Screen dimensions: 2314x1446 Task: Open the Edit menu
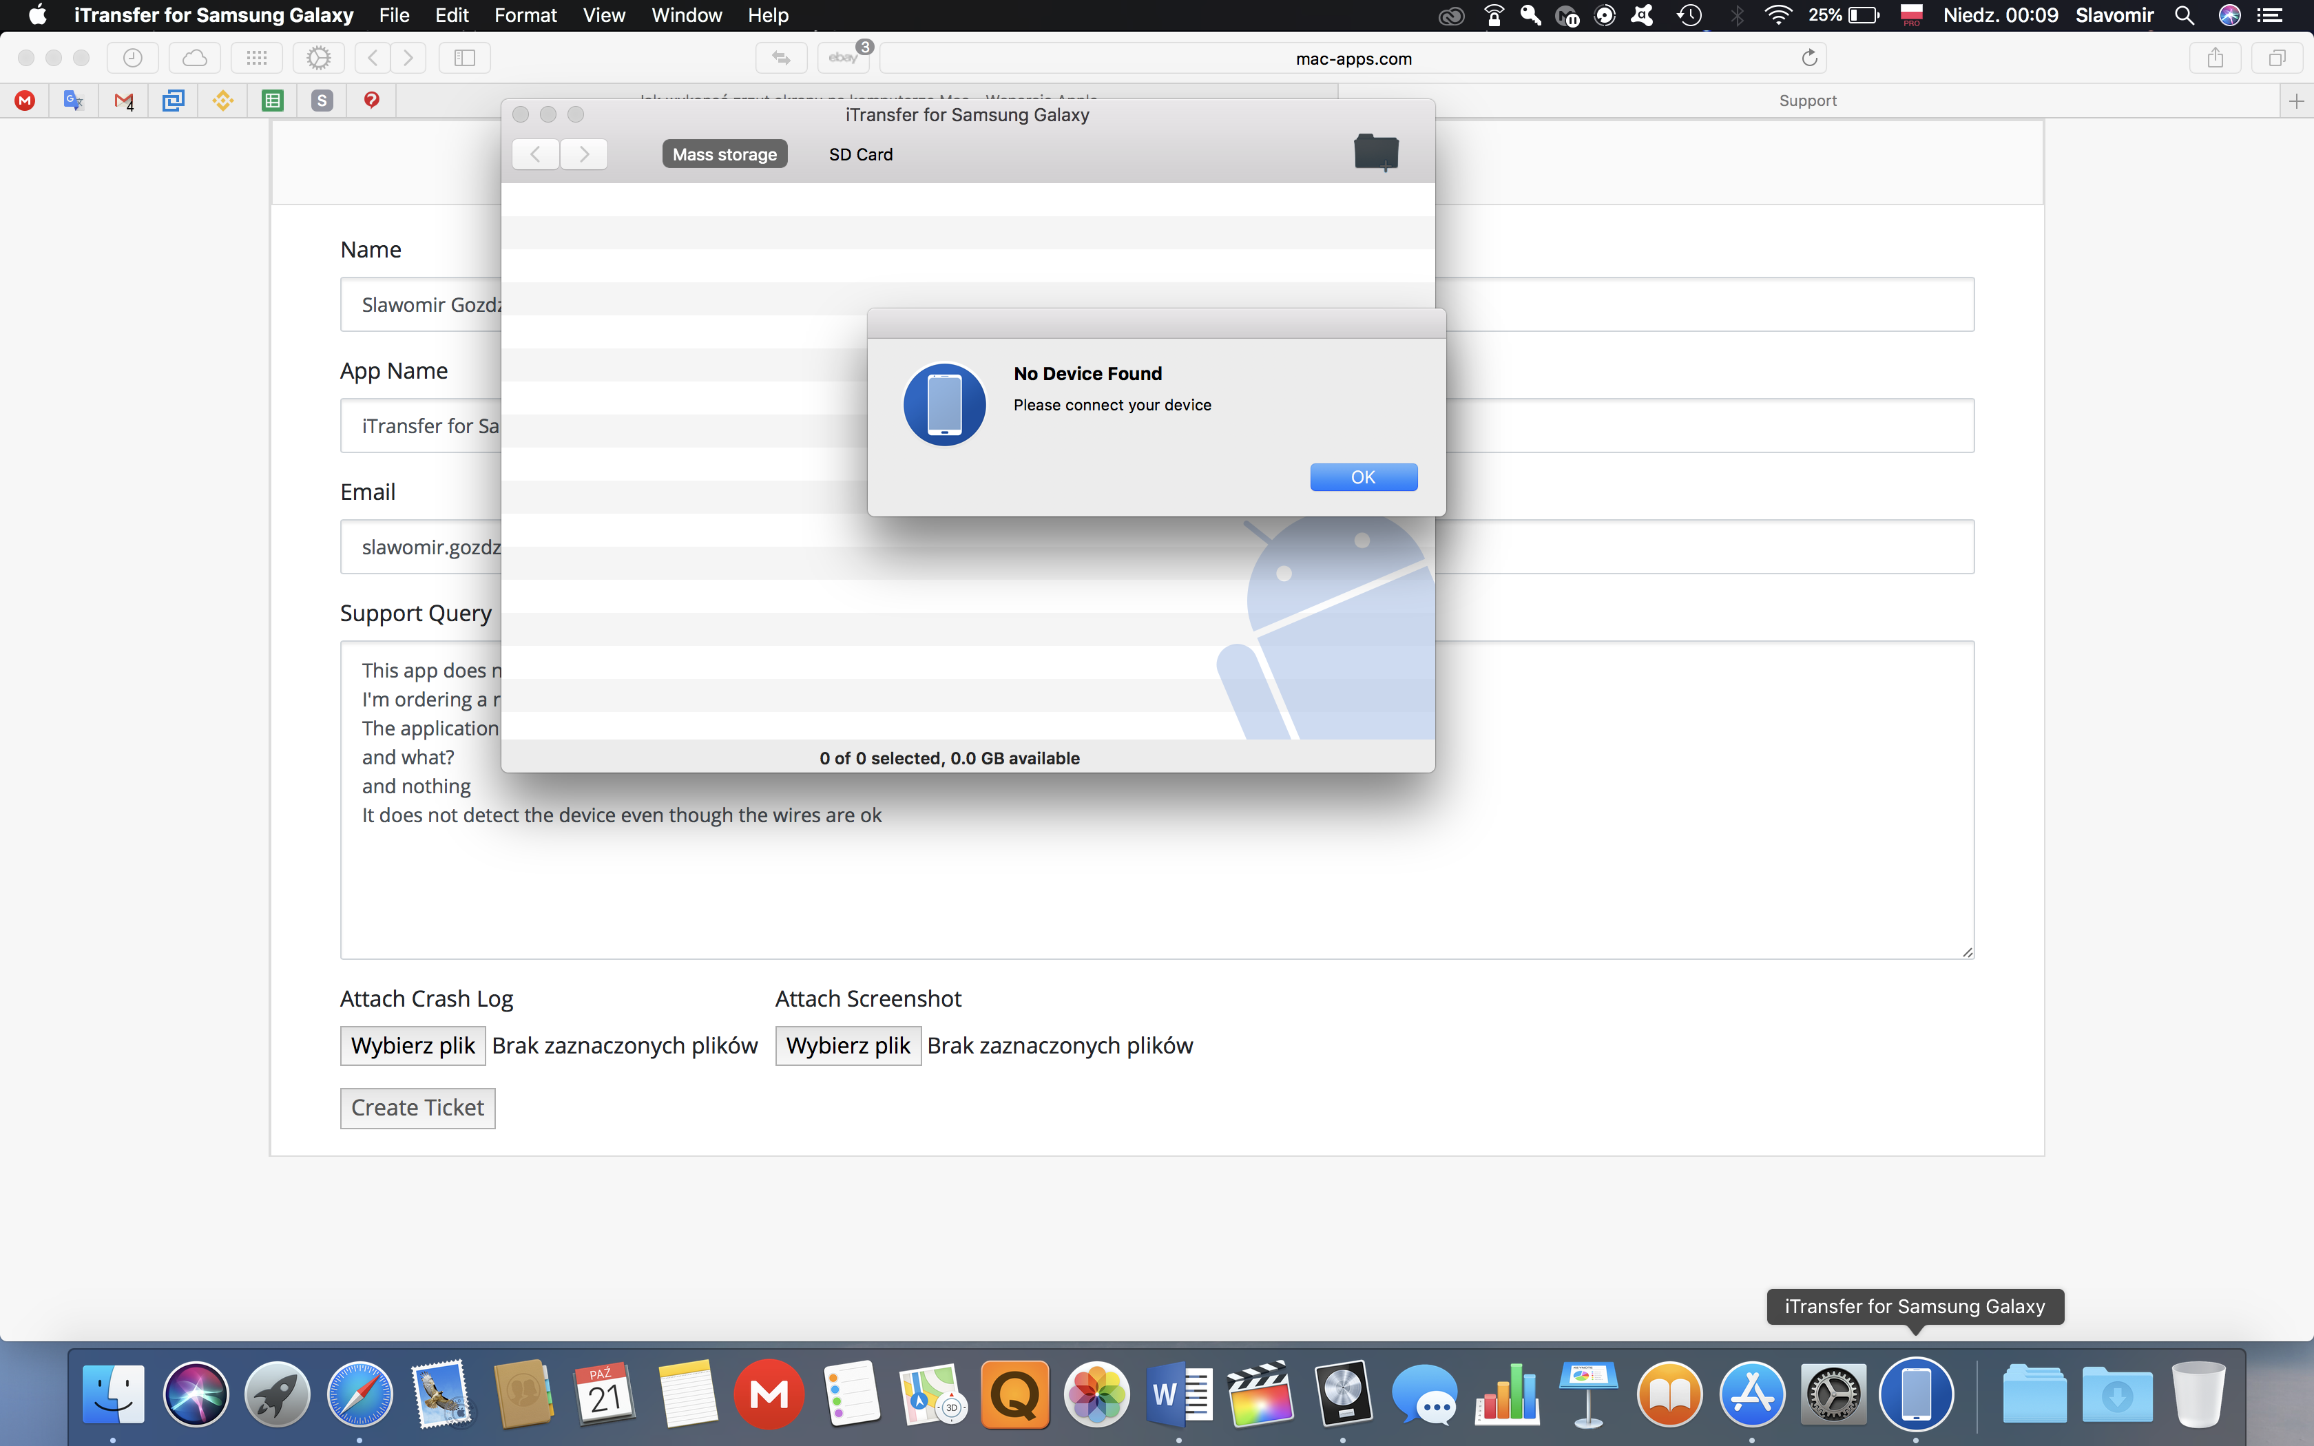451,15
